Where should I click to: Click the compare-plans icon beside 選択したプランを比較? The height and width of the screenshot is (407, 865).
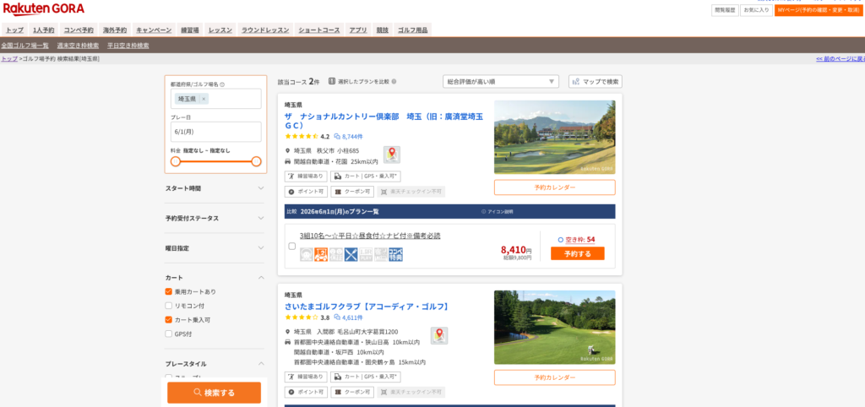coord(332,81)
